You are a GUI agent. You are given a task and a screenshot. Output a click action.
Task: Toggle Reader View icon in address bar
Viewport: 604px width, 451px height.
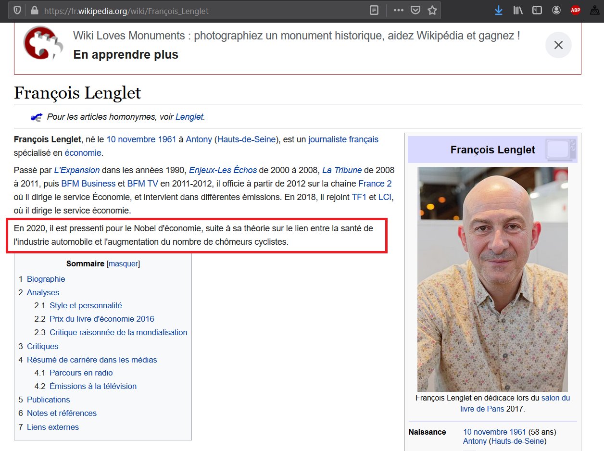click(x=374, y=10)
